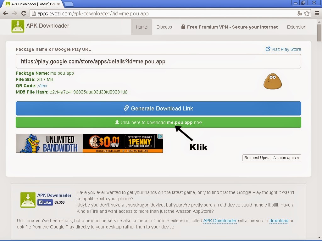The image size is (322, 241).
Task: Open the Discuss menu item
Action: tap(164, 27)
